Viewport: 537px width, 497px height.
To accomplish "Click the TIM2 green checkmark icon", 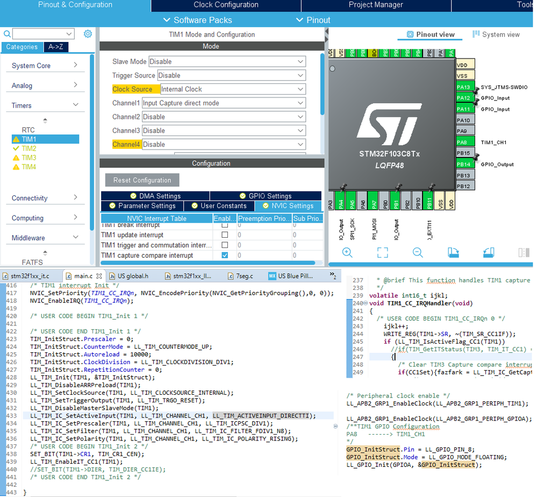I will (x=16, y=148).
